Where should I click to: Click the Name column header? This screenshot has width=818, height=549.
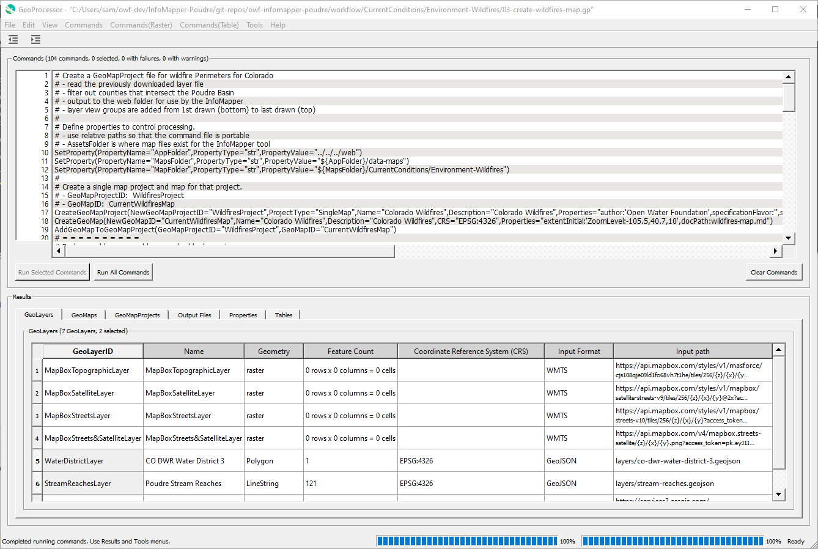click(x=194, y=351)
